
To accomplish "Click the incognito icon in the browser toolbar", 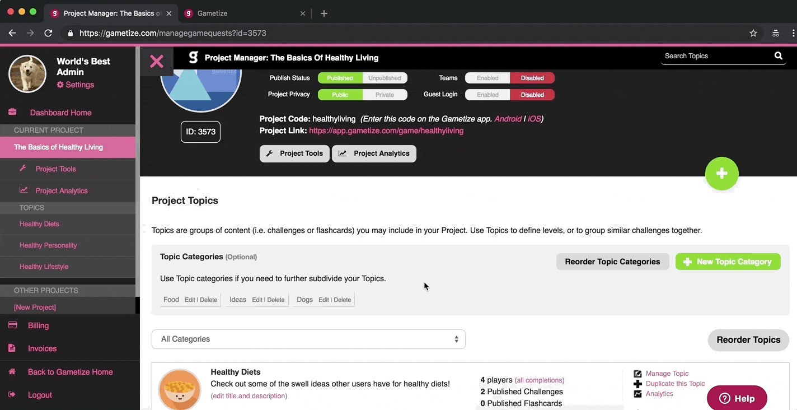I will coord(776,33).
